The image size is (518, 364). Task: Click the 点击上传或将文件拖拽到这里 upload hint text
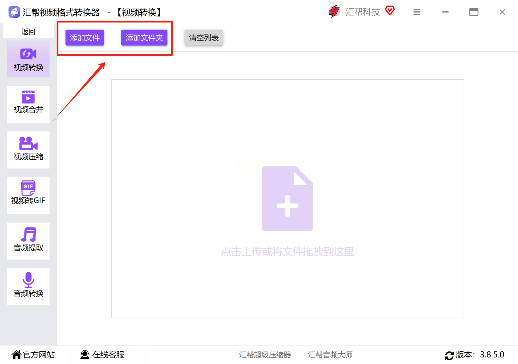tap(288, 252)
